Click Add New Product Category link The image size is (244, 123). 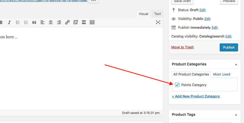click(x=196, y=96)
